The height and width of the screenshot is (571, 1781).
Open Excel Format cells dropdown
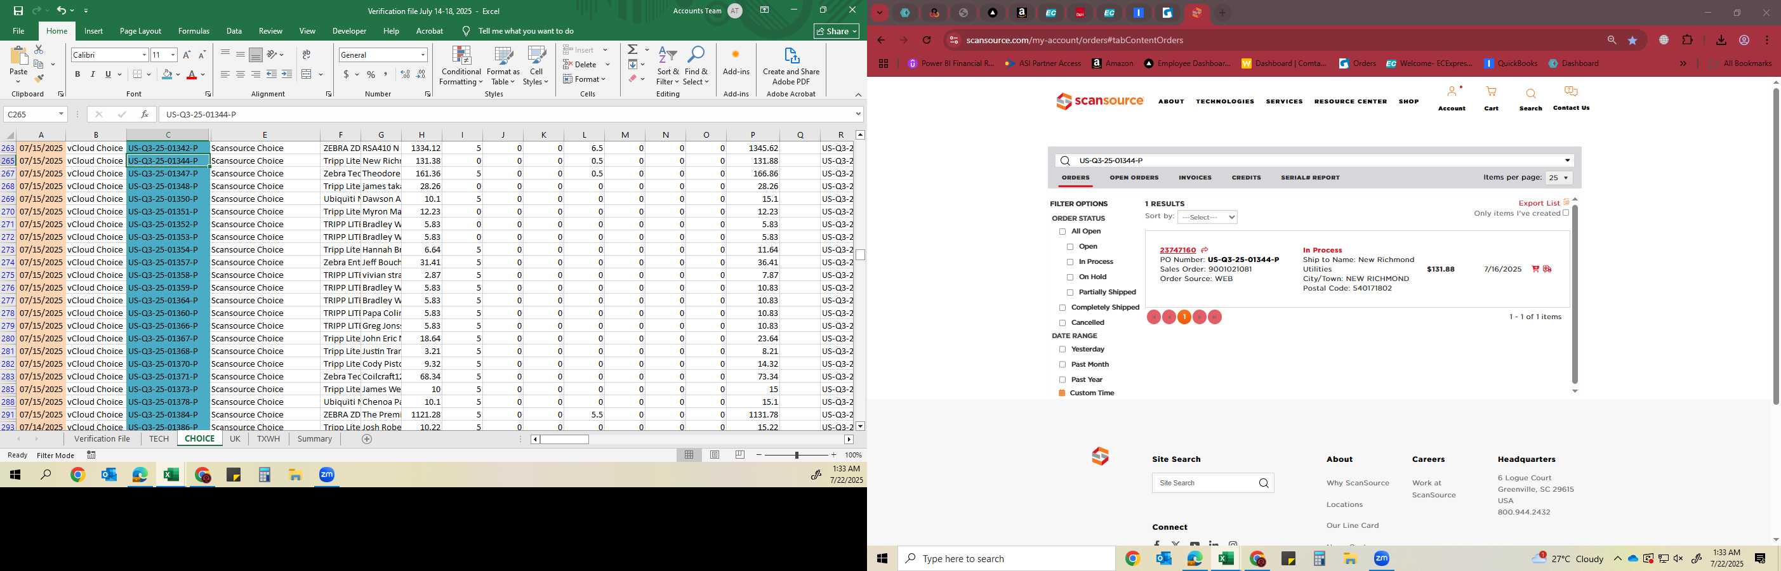tap(585, 79)
